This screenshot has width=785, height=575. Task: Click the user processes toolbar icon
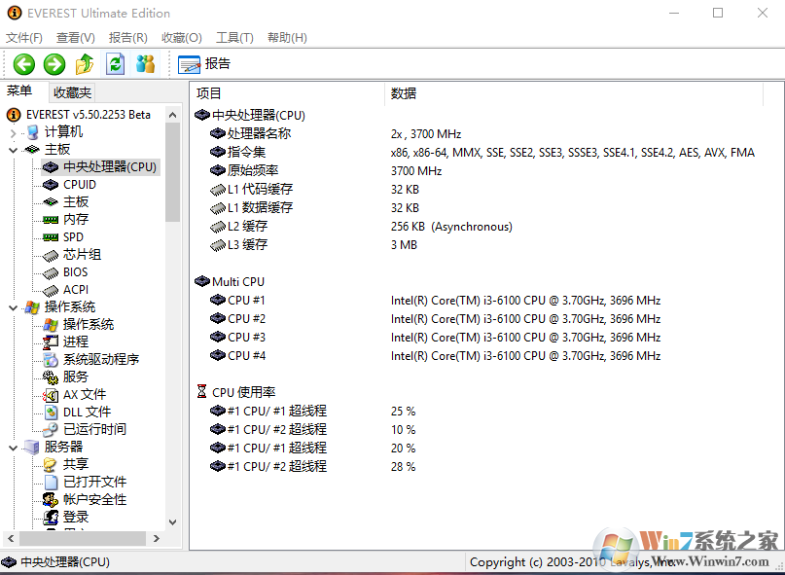coord(145,64)
